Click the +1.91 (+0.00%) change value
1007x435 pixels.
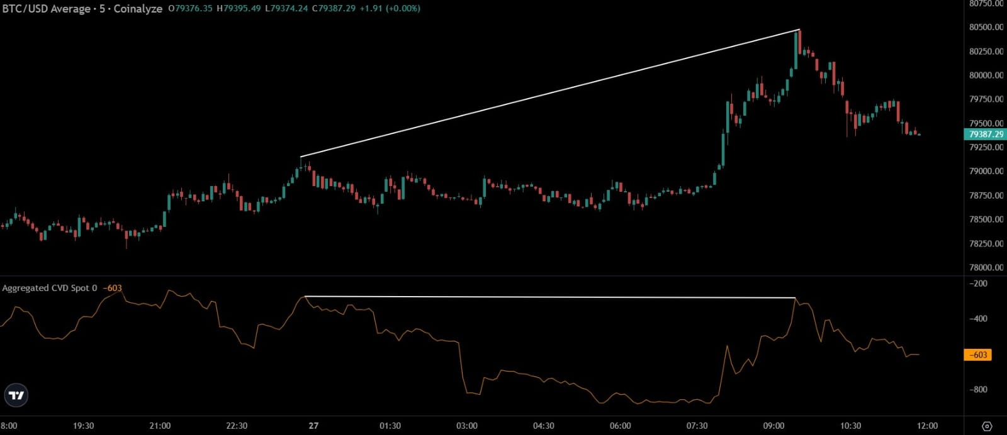[390, 9]
